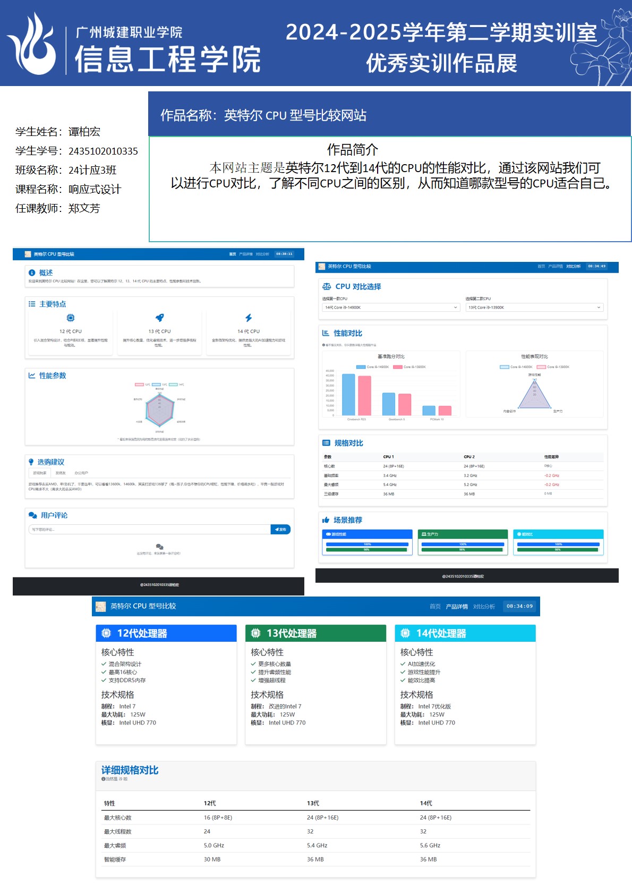632x894 pixels.
Task: Switch to the 发烧友 tab under 选购建议
Action: coord(61,473)
